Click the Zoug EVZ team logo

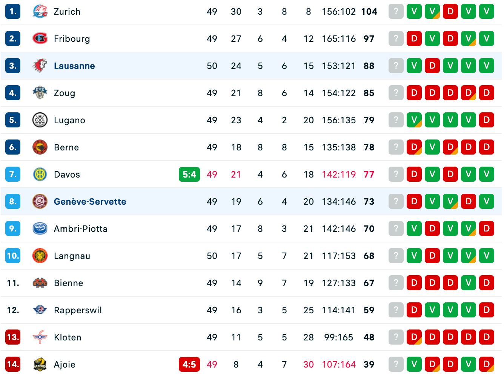point(40,93)
